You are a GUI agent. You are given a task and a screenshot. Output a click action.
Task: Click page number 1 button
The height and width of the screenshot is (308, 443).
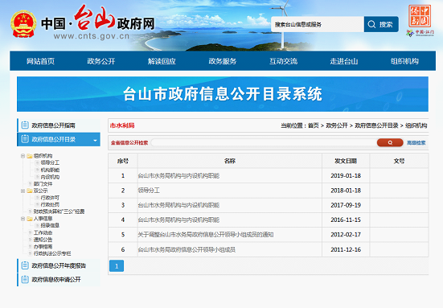click(117, 266)
